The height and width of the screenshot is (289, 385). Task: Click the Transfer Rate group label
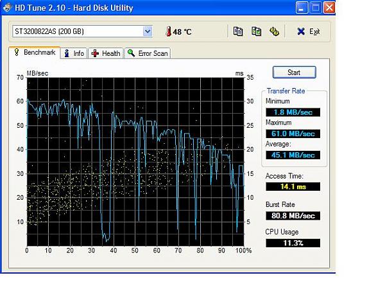pos(286,91)
